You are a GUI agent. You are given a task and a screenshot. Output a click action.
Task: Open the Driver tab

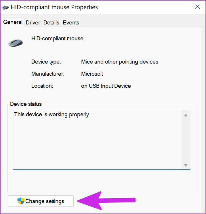tap(33, 22)
